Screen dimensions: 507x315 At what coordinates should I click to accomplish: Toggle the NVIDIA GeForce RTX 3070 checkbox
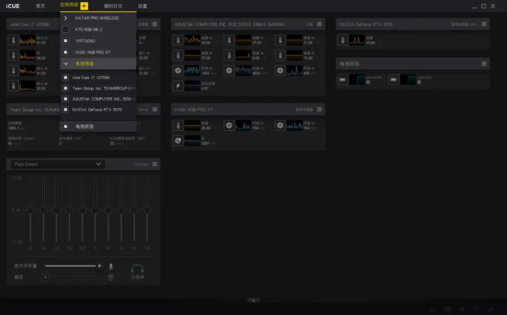pos(65,109)
